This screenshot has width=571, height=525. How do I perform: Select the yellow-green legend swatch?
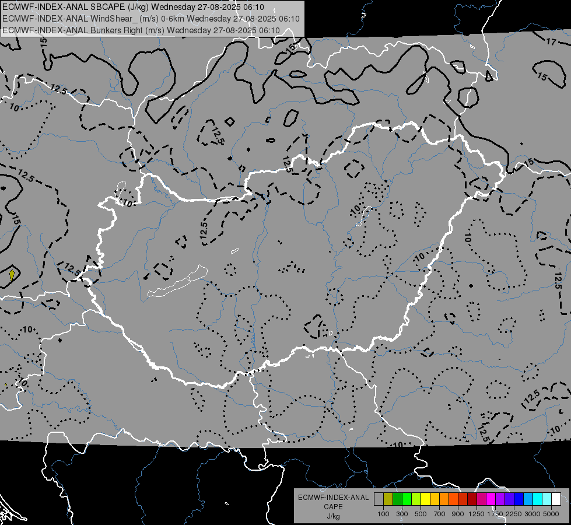tap(416, 499)
